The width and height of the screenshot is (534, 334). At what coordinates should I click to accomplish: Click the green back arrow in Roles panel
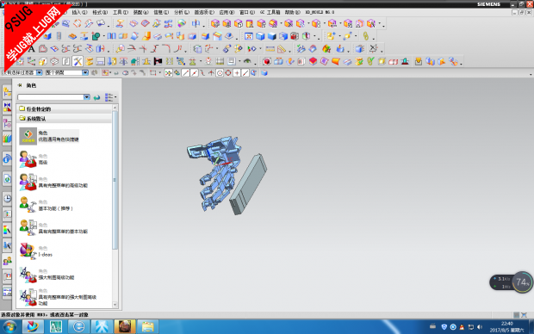click(97, 97)
